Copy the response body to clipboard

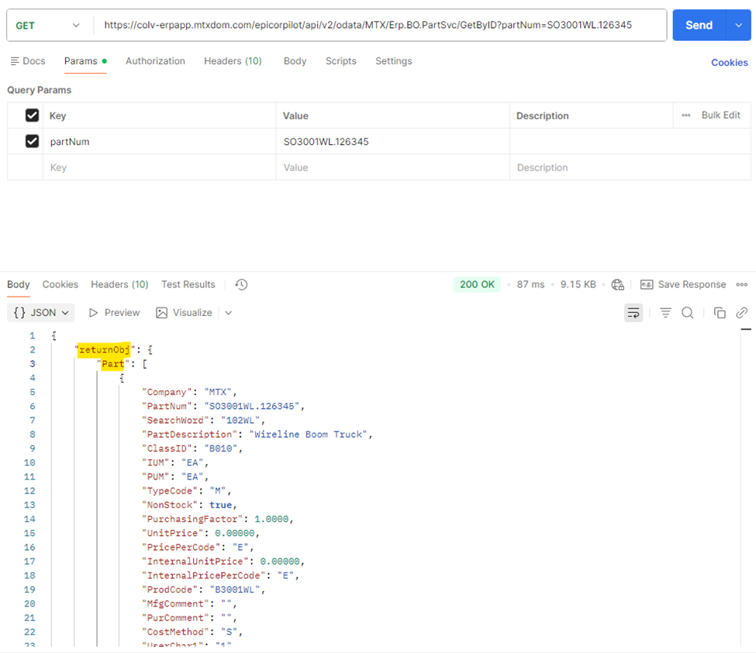pos(720,313)
